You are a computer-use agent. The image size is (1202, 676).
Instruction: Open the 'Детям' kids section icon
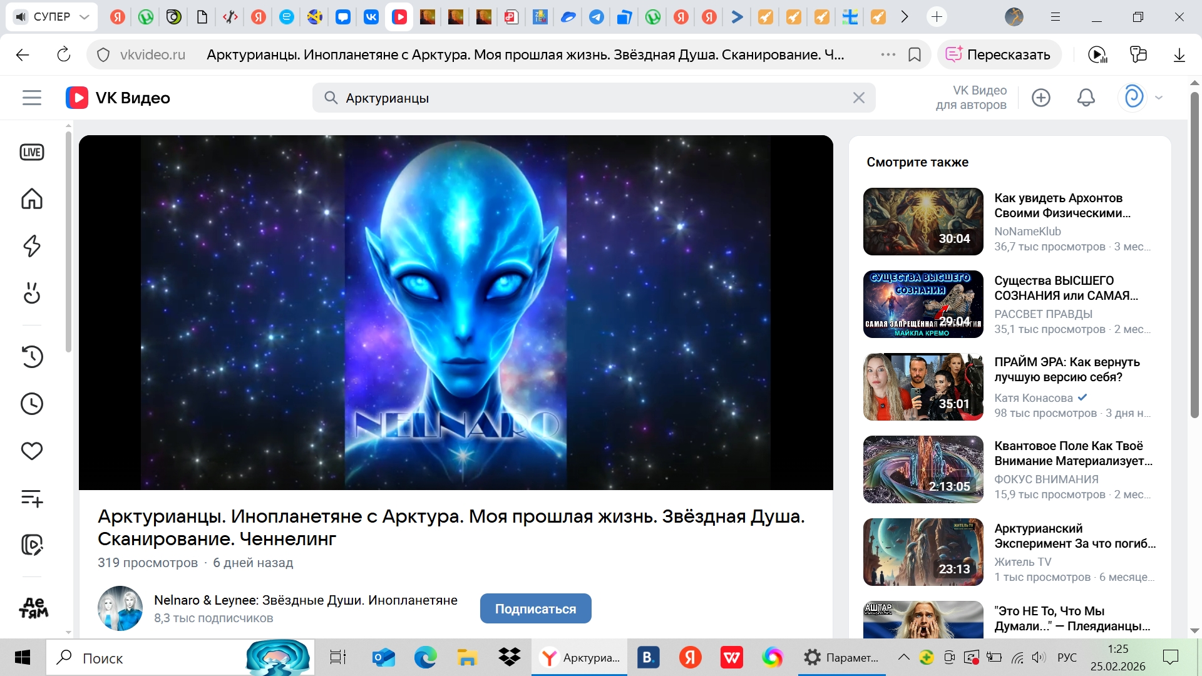(34, 608)
